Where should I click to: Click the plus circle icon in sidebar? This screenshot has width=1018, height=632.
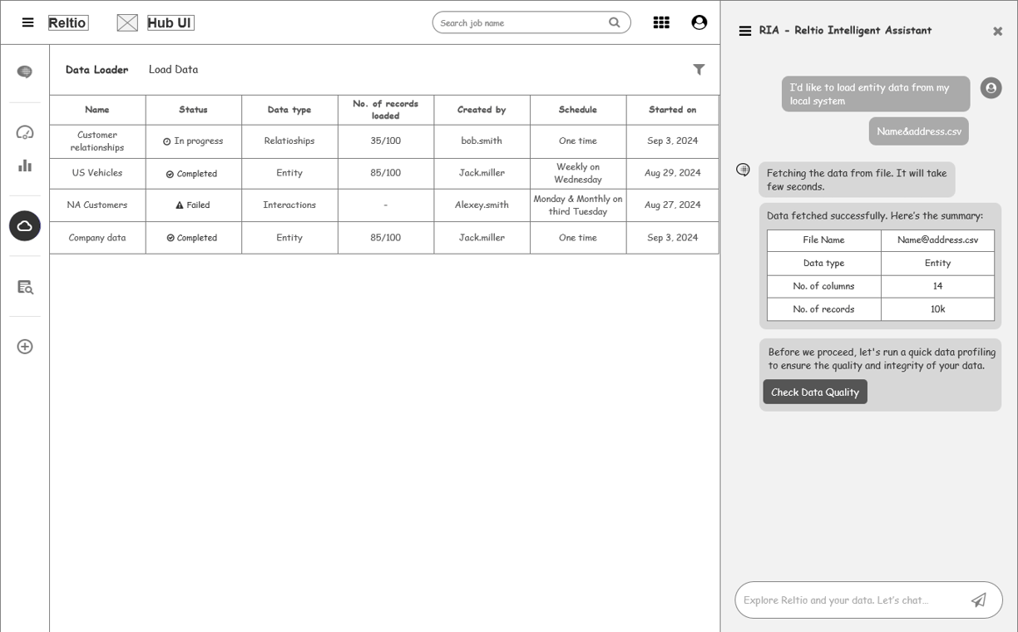pyautogui.click(x=25, y=347)
